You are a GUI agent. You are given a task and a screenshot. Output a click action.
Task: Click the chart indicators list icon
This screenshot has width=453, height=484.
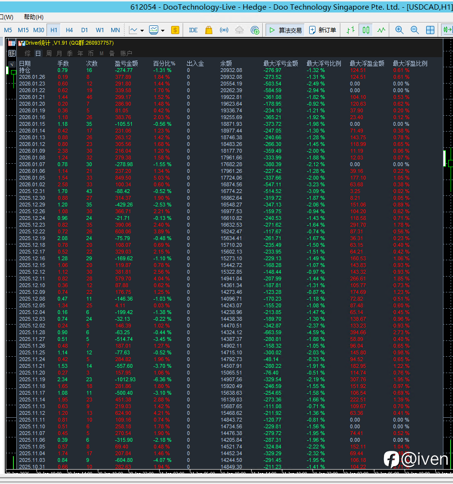[153, 30]
